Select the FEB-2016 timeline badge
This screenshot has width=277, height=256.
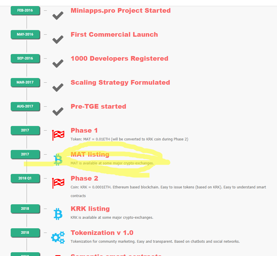tap(25, 10)
